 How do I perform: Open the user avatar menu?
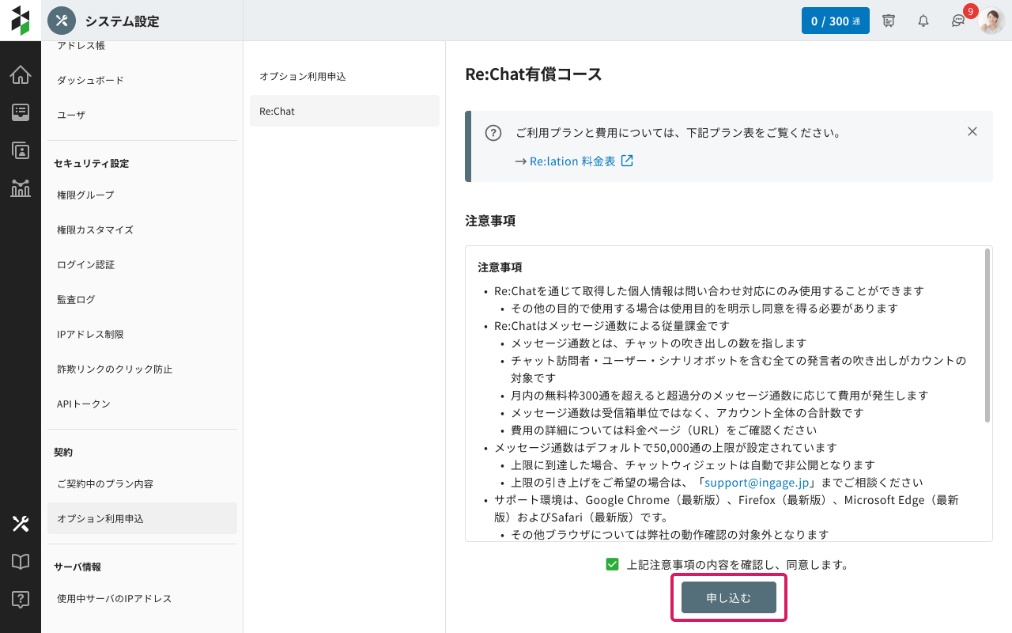click(991, 21)
